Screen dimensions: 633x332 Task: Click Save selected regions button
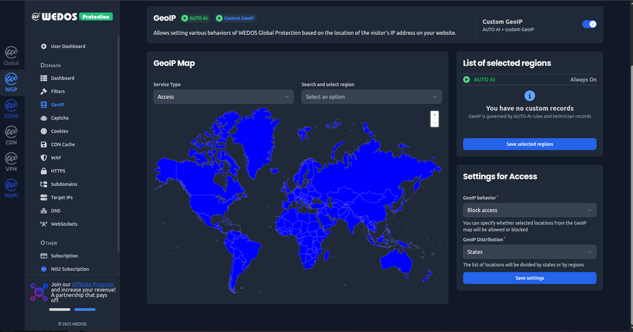[x=529, y=144]
